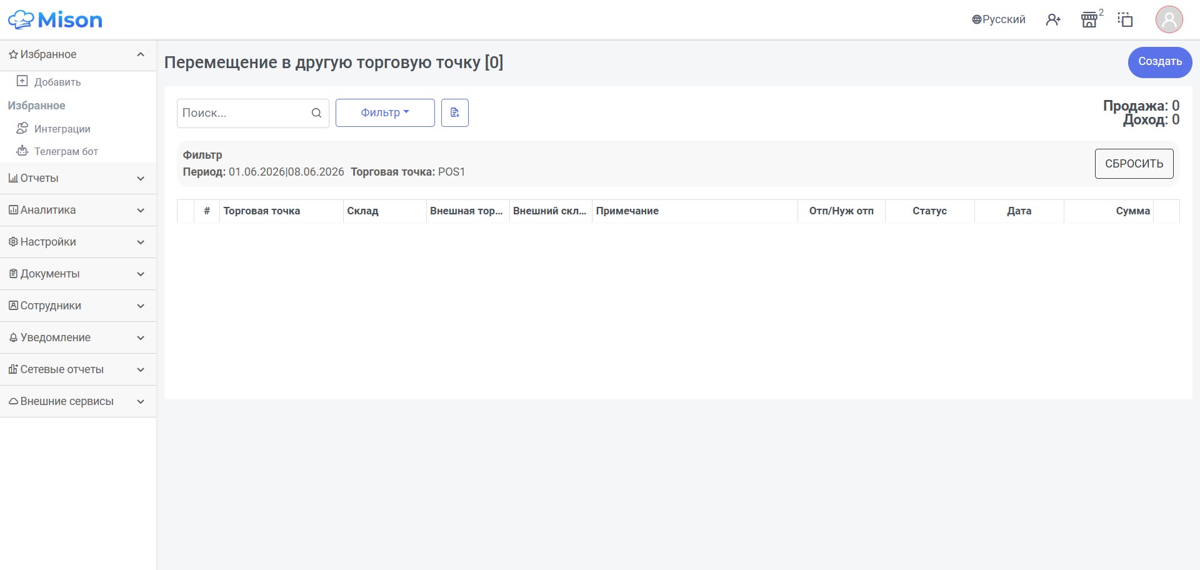Click the plus icon next to Добавить
This screenshot has width=1200, height=570.
[22, 81]
